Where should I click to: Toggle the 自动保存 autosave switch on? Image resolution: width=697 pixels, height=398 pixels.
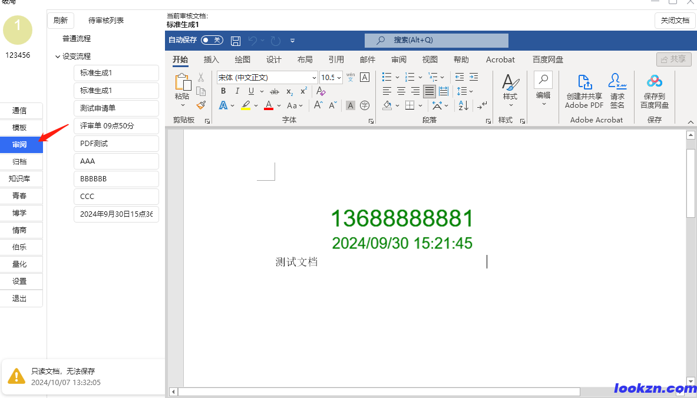212,40
